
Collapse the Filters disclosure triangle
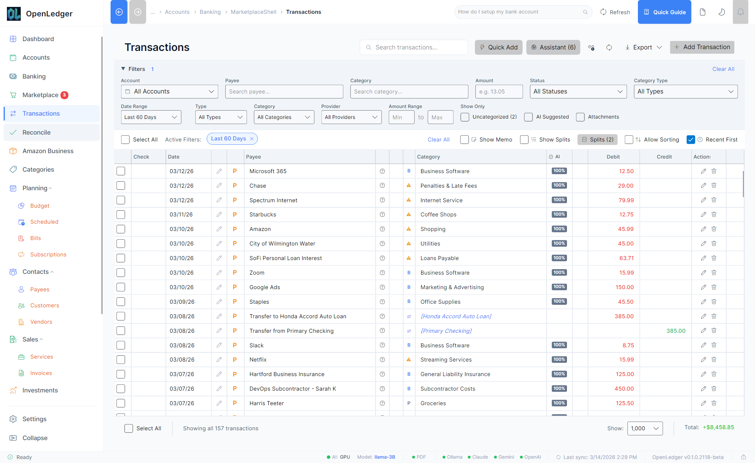click(123, 69)
